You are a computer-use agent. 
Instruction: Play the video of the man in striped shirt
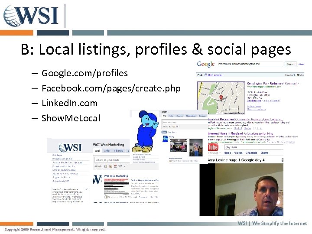[241, 189]
